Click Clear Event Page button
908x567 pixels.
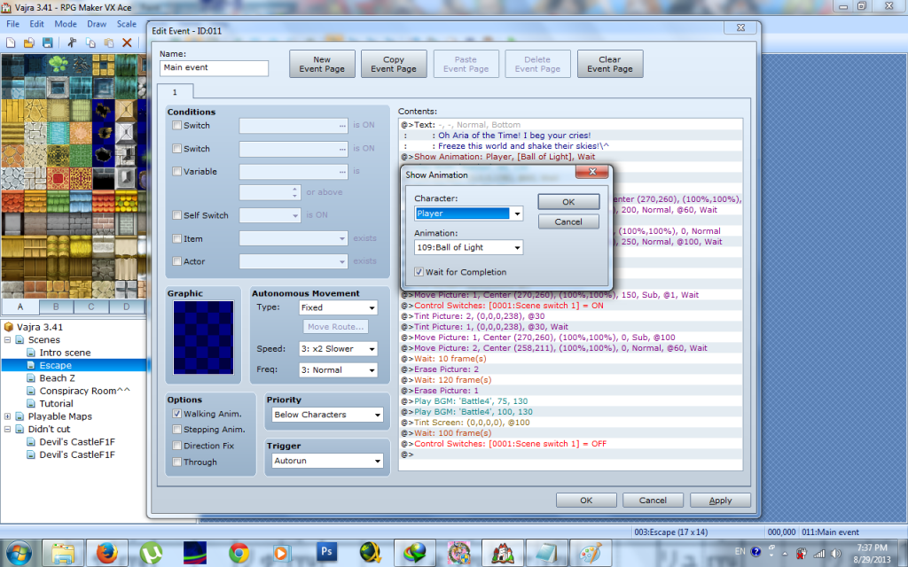coord(610,64)
